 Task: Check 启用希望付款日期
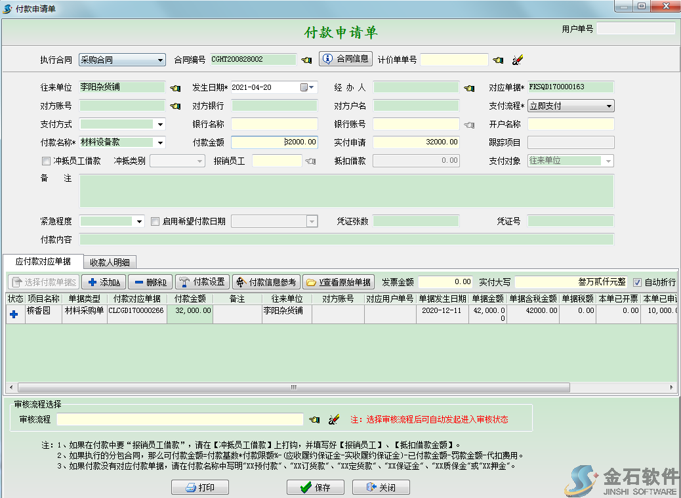coord(155,221)
